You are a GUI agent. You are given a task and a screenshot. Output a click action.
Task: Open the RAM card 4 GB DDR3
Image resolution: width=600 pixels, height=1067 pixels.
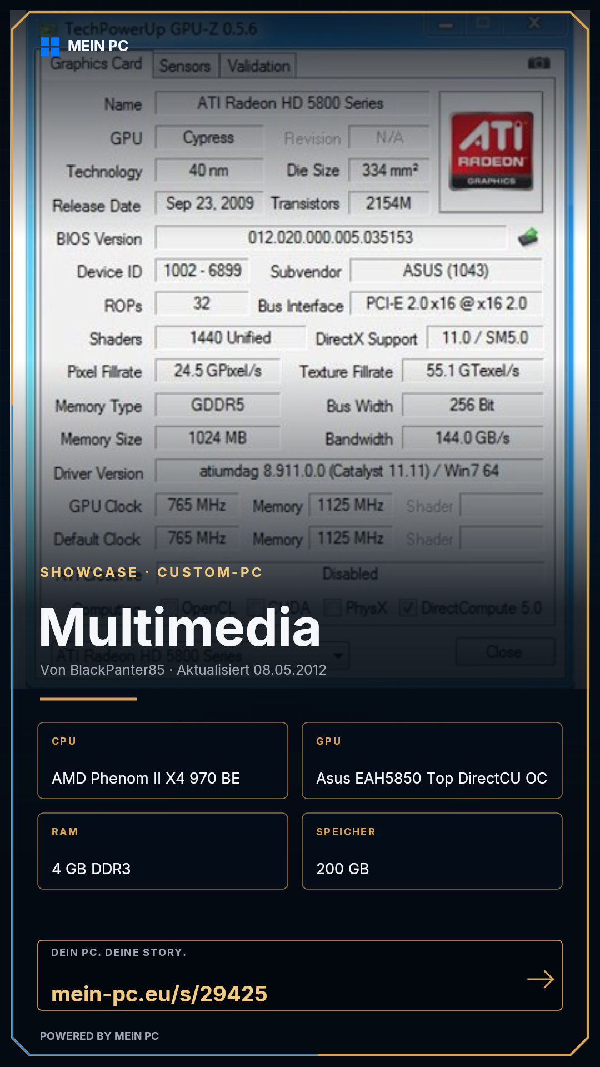click(163, 851)
